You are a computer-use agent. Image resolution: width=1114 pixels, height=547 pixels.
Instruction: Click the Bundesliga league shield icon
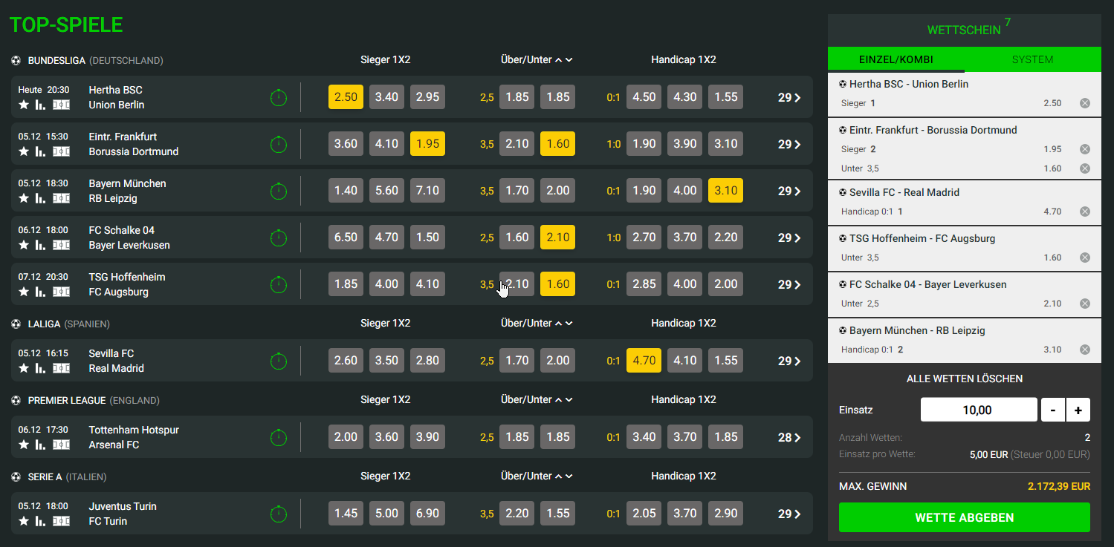16,60
